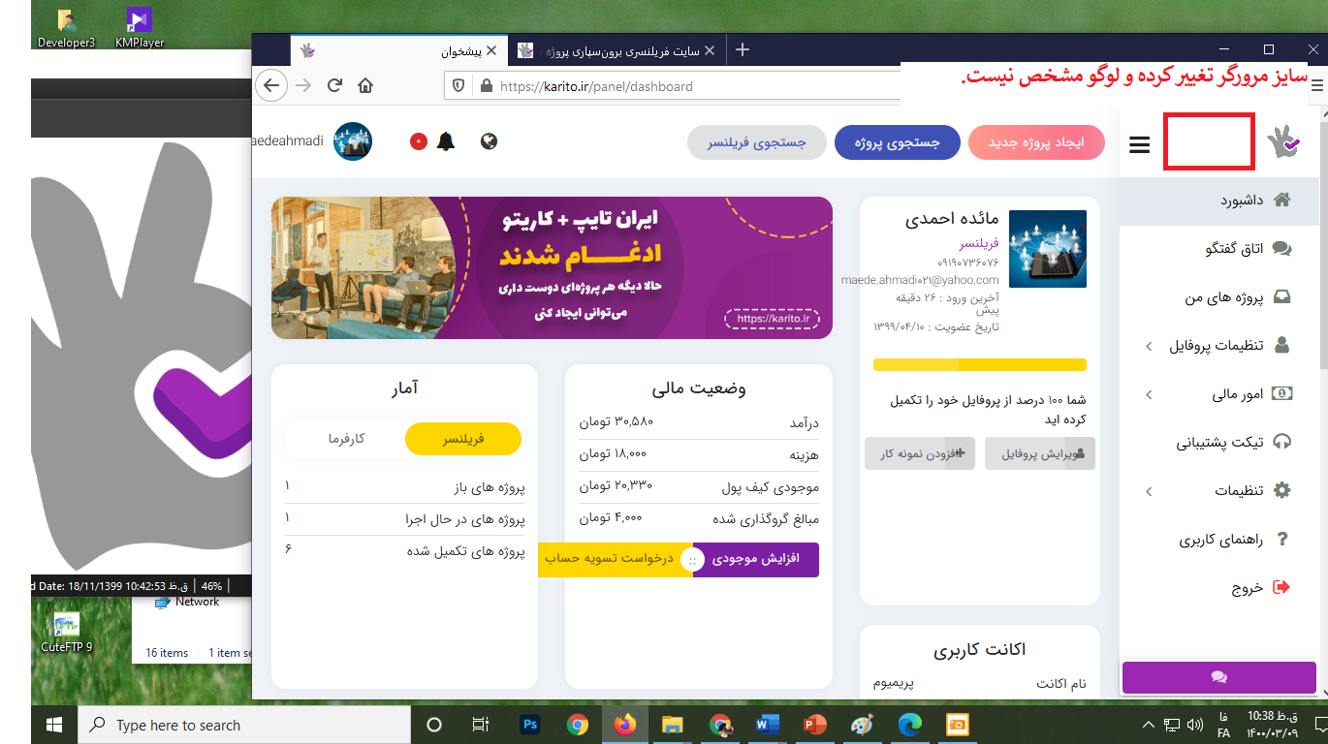Image resolution: width=1328 pixels, height=744 pixels.
Task: Click the browser forward arrow
Action: click(303, 85)
